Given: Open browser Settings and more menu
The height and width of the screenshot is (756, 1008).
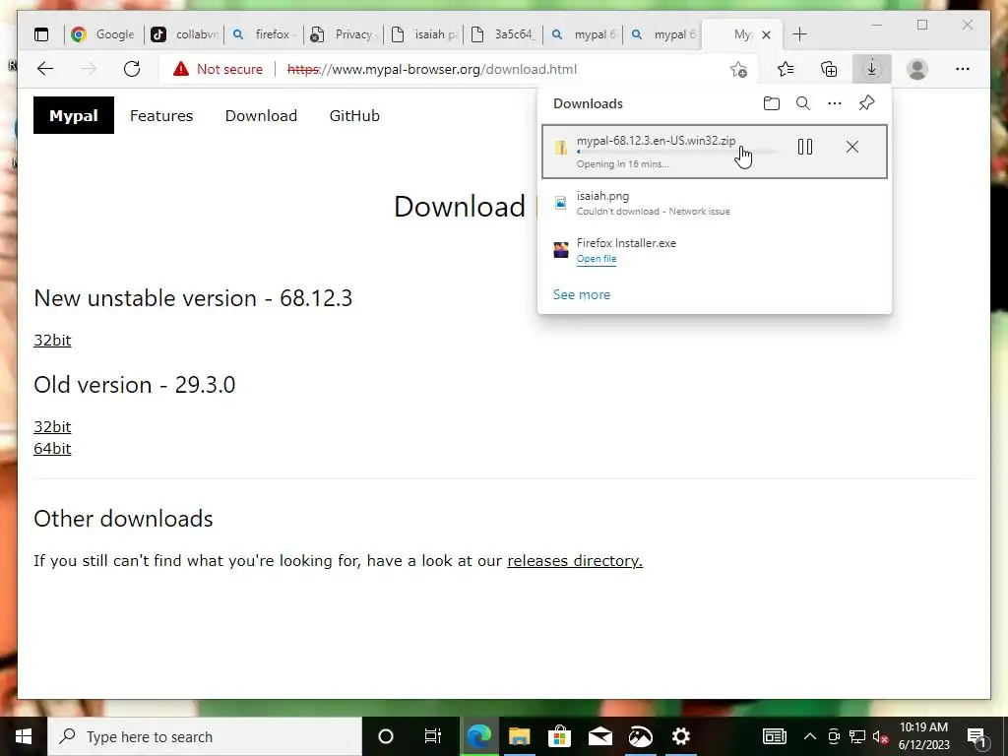Looking at the screenshot, I should (963, 69).
